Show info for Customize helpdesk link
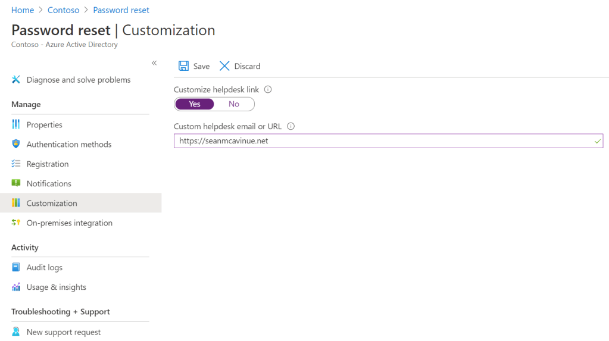The height and width of the screenshot is (341, 609). [x=268, y=89]
